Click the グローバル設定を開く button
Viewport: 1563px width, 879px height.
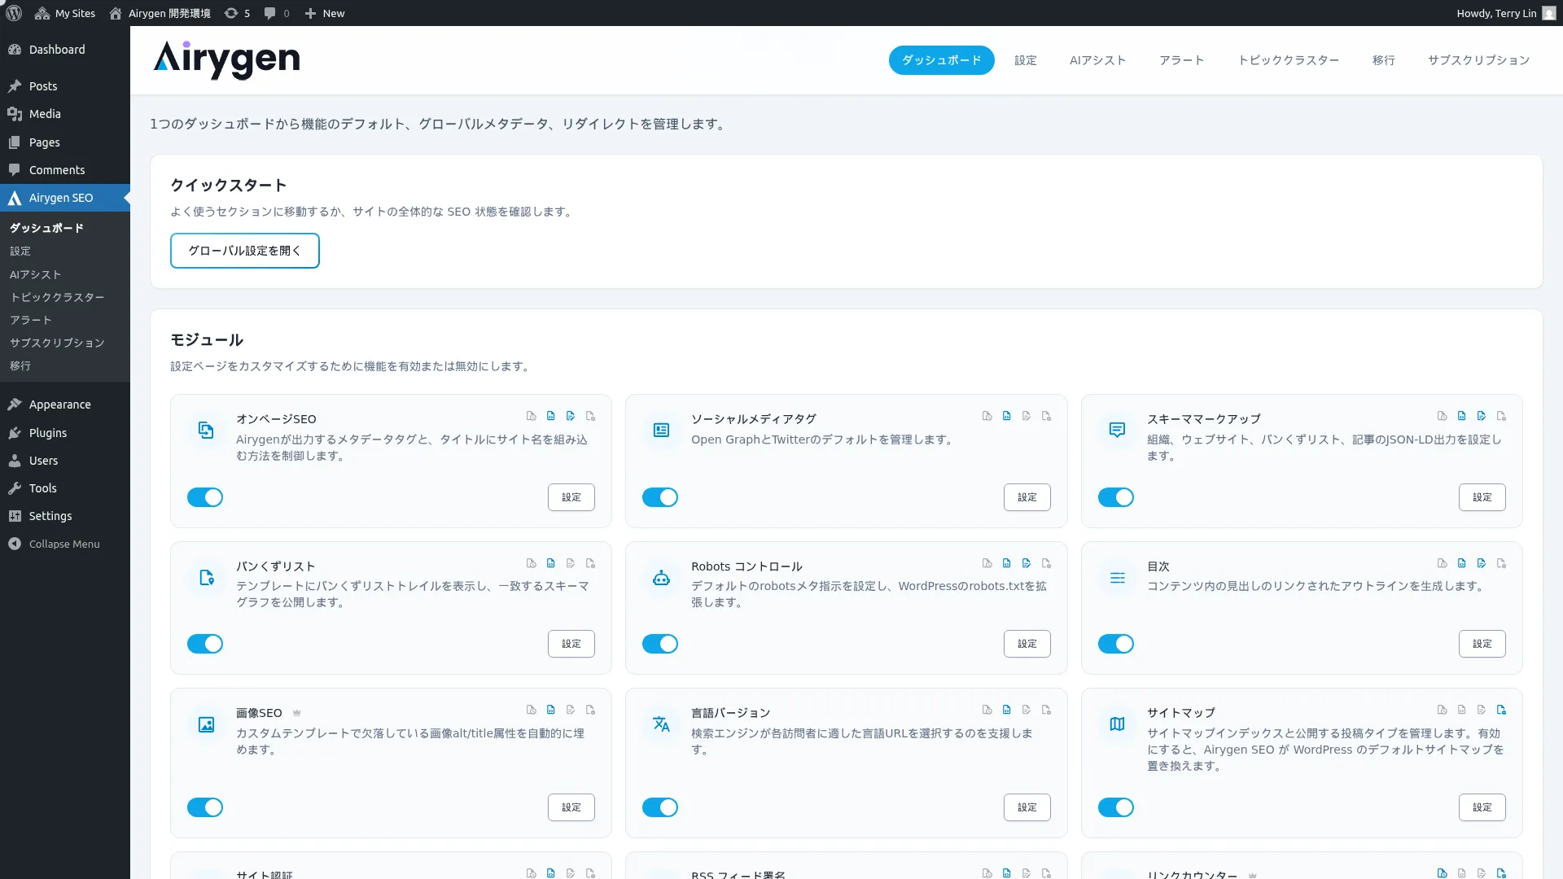pos(244,251)
